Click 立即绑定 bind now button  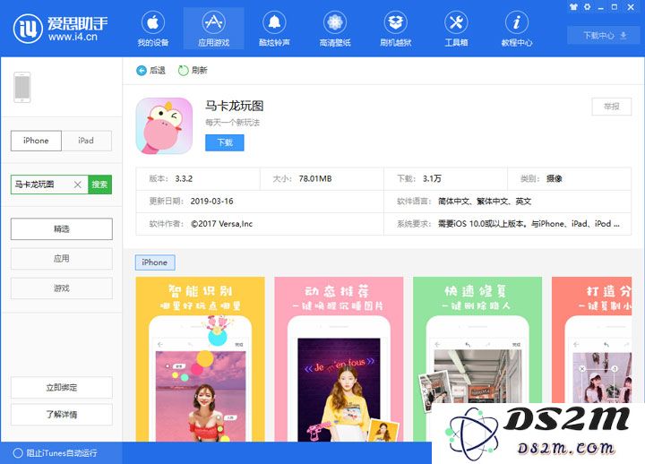pyautogui.click(x=61, y=387)
